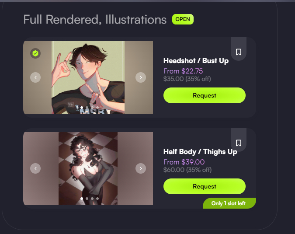Click the OPEN status badge
The width and height of the screenshot is (295, 234).
(183, 19)
